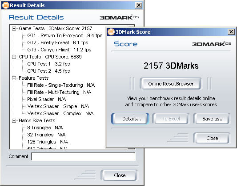Click the Batch Size Tests label

click(37, 121)
